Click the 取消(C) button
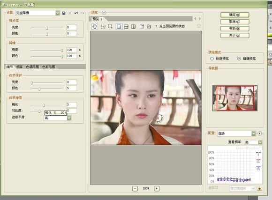 tap(234, 22)
